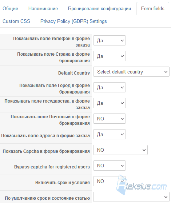
Task: Expand Bypass captcha for registered users dropdown
Action: 110,166
